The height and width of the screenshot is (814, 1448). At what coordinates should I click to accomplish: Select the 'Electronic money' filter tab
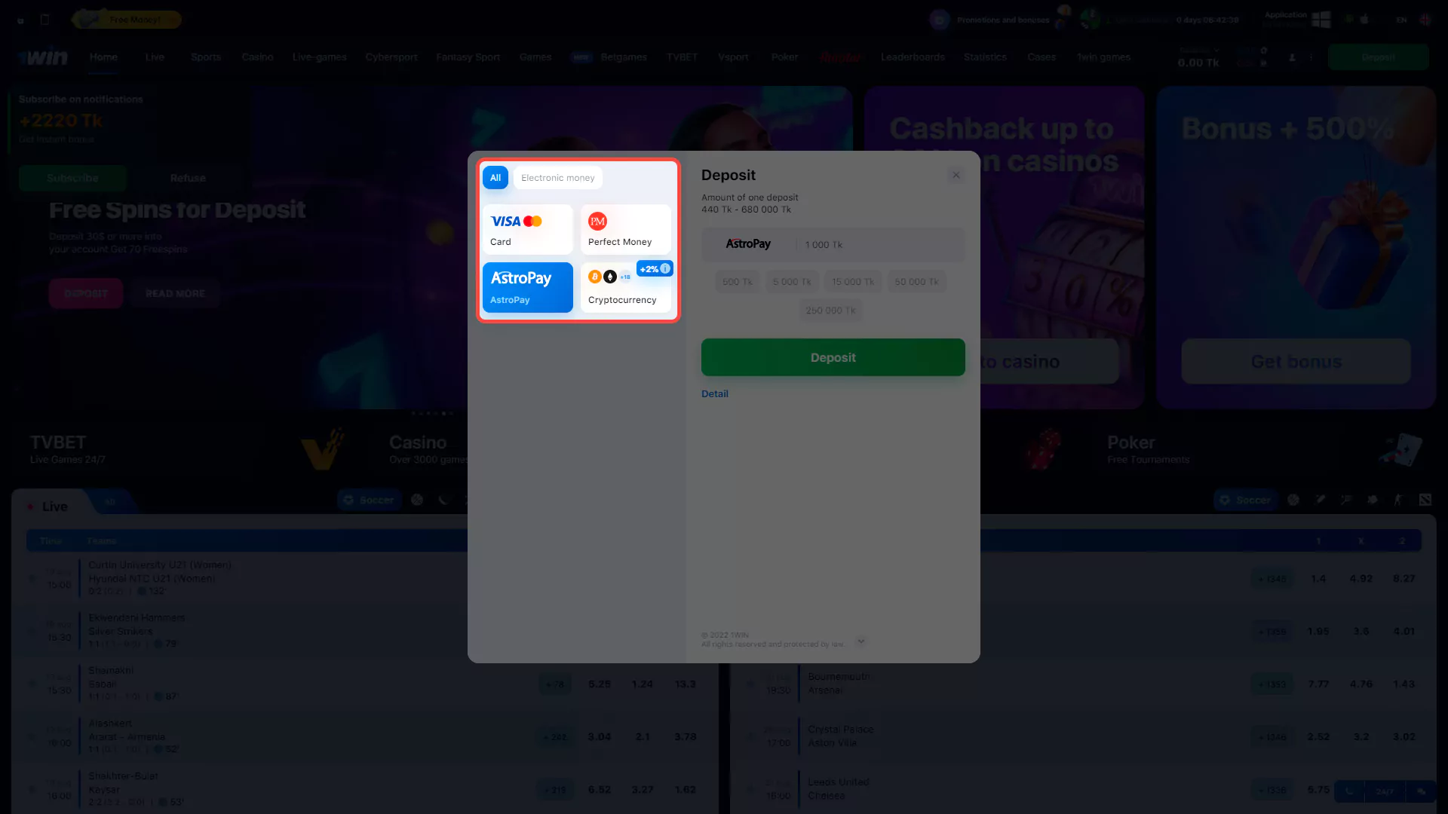pyautogui.click(x=558, y=177)
